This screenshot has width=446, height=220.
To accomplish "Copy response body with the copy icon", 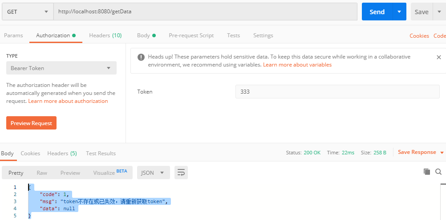I will pos(427,172).
